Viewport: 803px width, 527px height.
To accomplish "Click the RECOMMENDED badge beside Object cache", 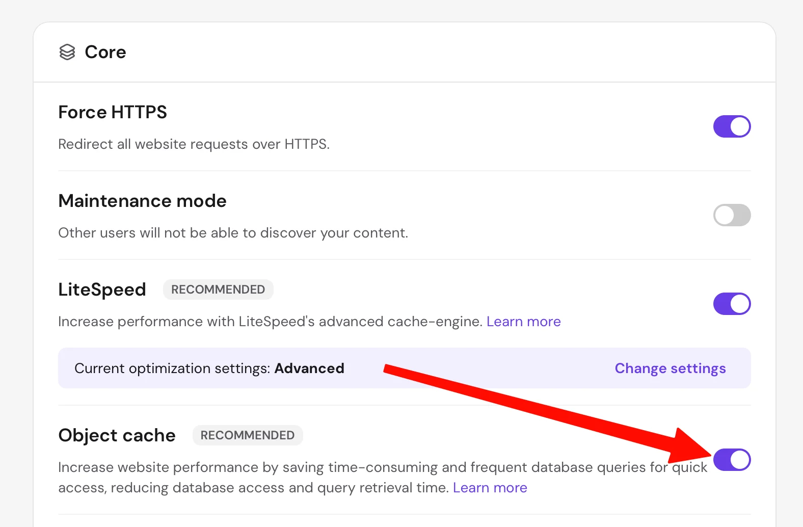I will tap(248, 435).
